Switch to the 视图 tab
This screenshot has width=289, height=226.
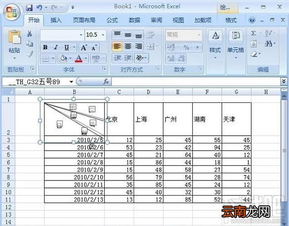pyautogui.click(x=178, y=20)
